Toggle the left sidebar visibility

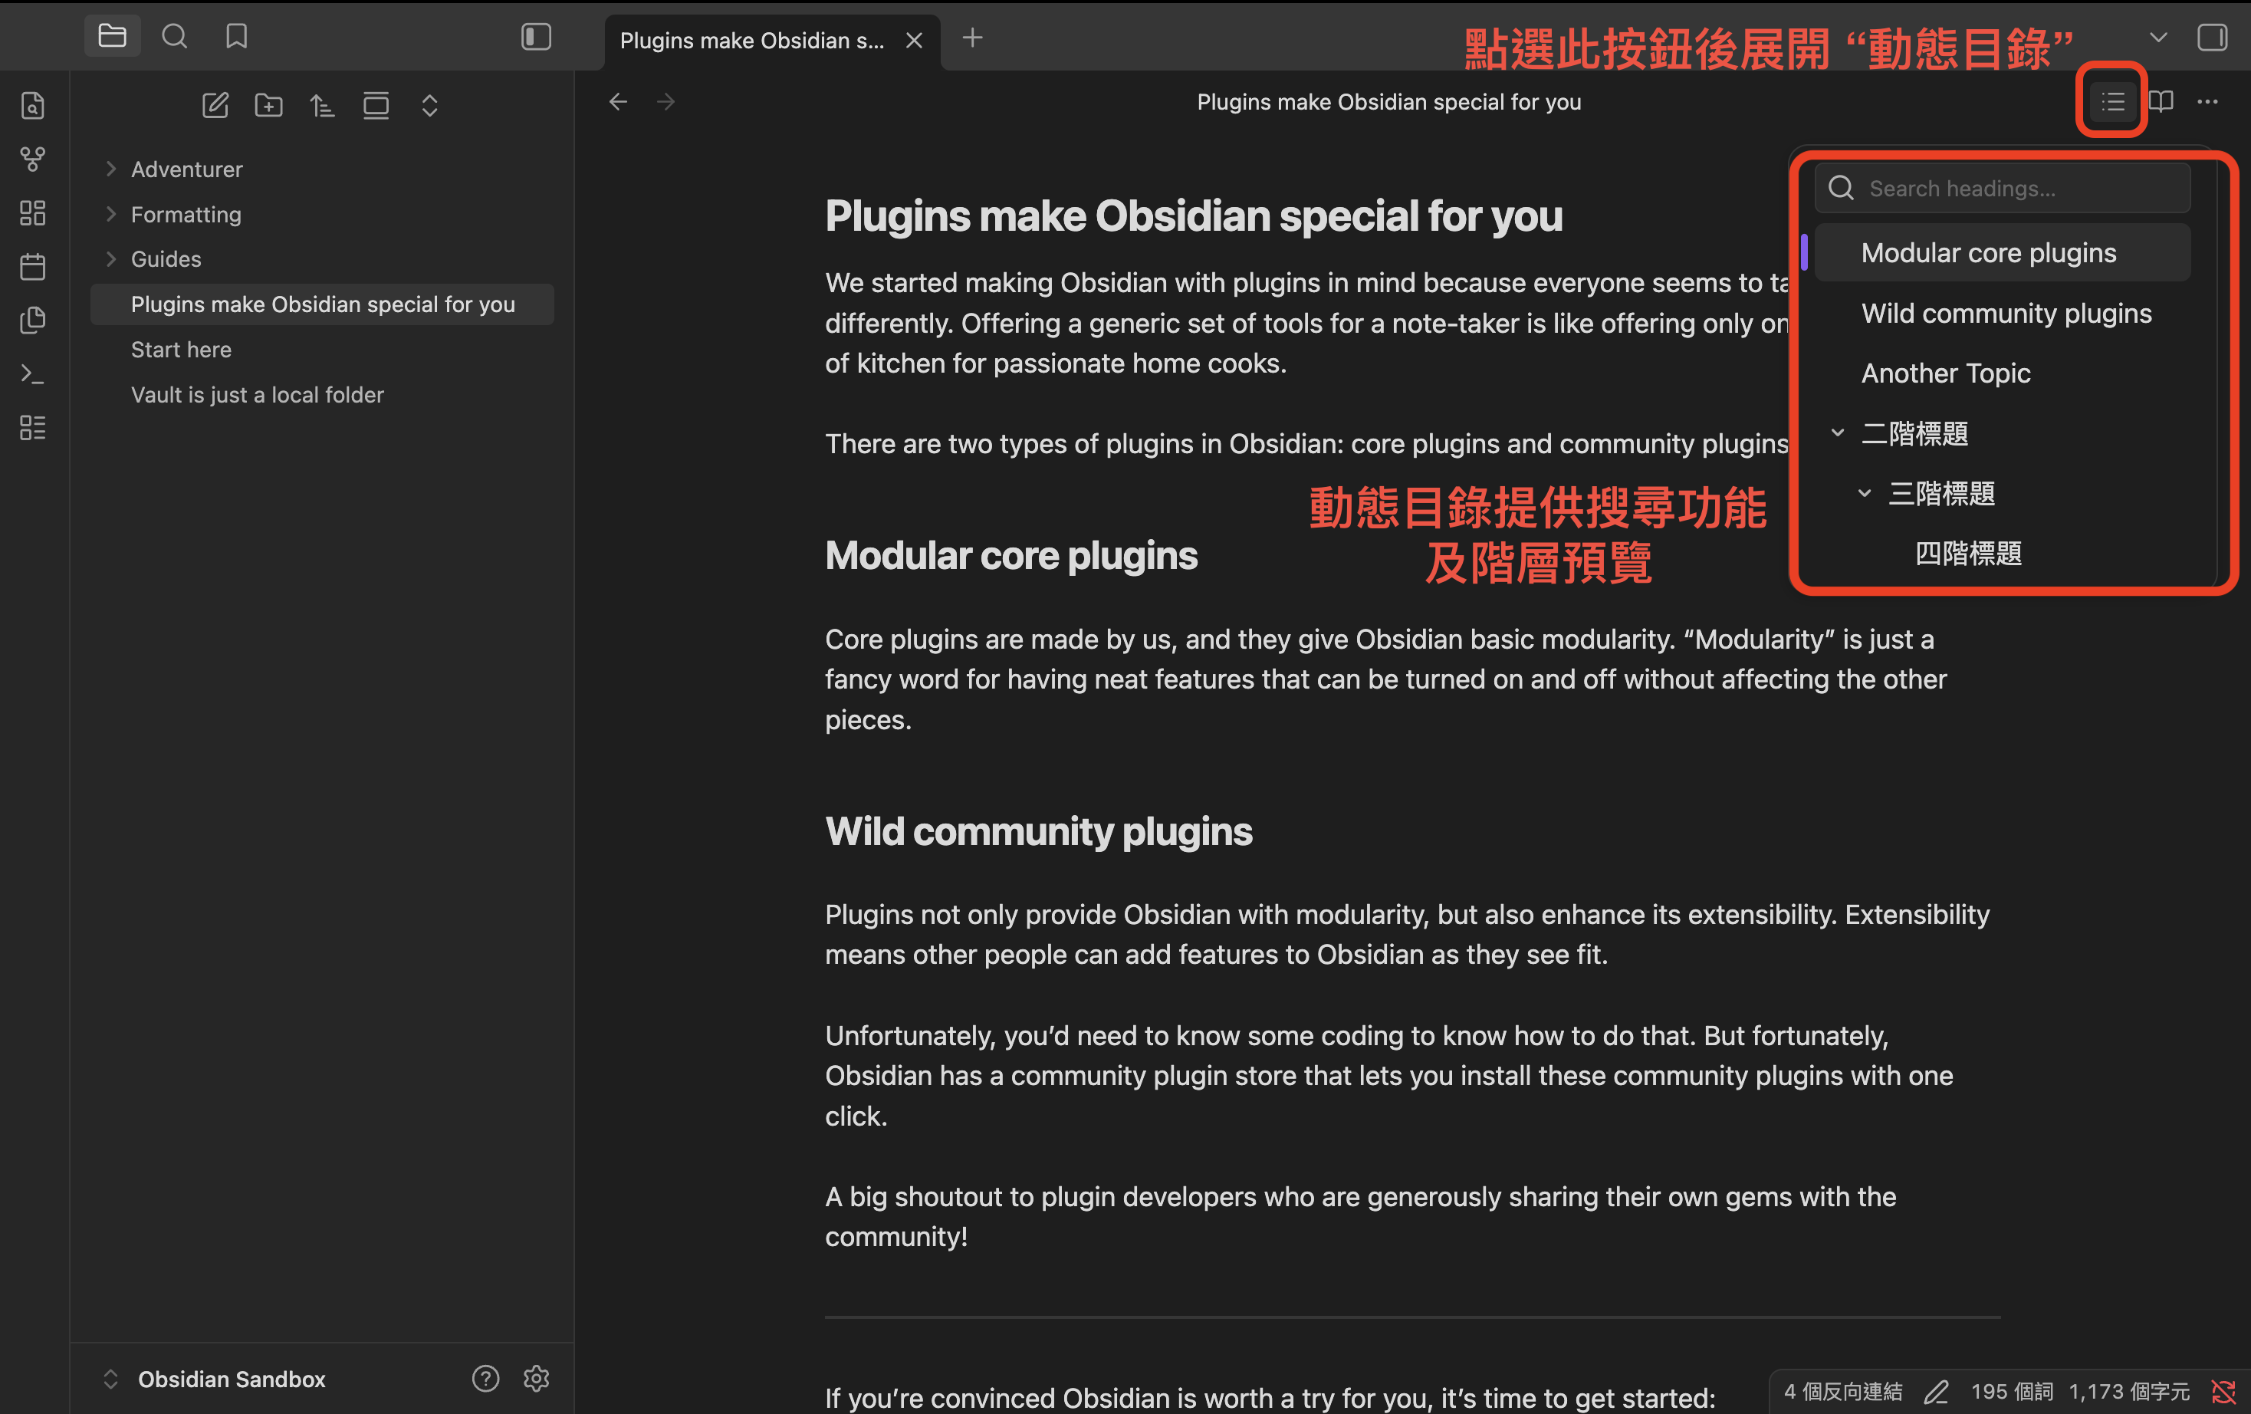pos(536,38)
